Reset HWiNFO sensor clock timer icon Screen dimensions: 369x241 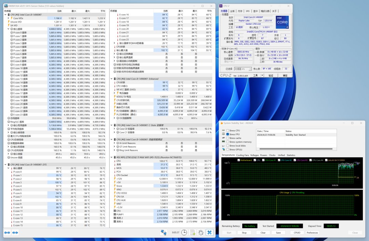184,232
